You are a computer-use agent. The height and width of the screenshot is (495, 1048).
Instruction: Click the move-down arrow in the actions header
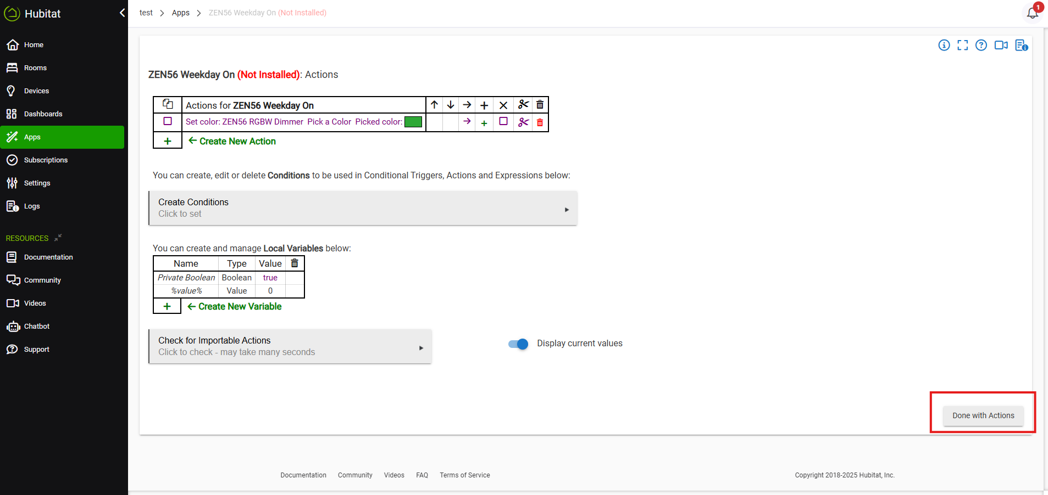[451, 105]
